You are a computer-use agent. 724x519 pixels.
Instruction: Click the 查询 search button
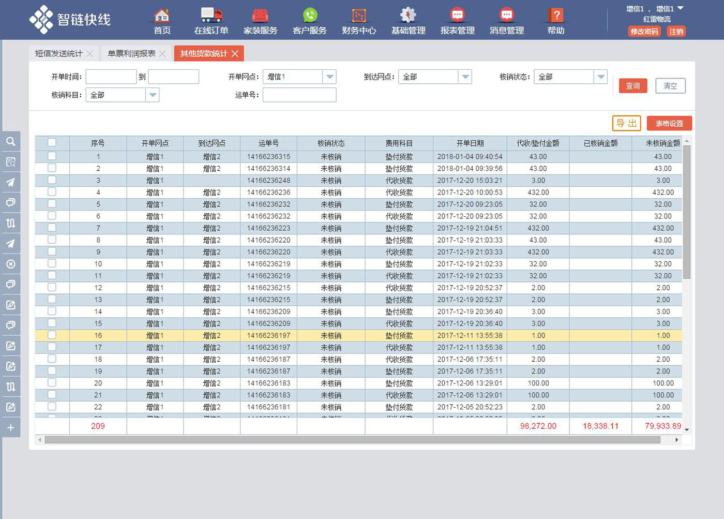pyautogui.click(x=632, y=86)
